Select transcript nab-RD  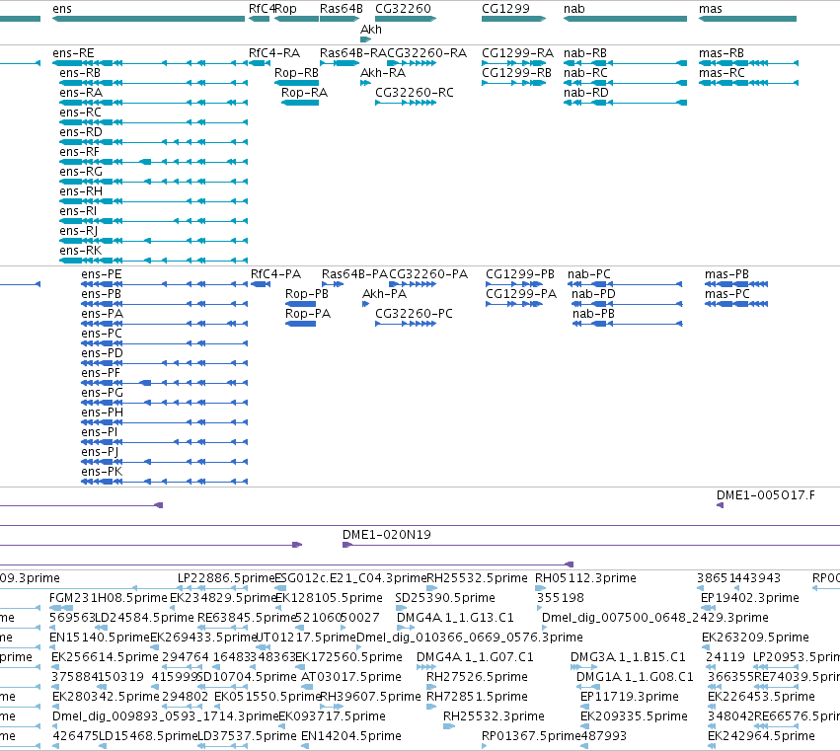(x=625, y=103)
